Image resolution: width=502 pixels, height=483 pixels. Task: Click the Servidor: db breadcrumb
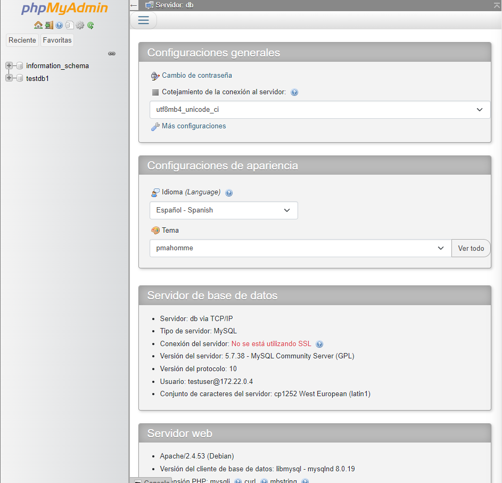[x=175, y=5]
